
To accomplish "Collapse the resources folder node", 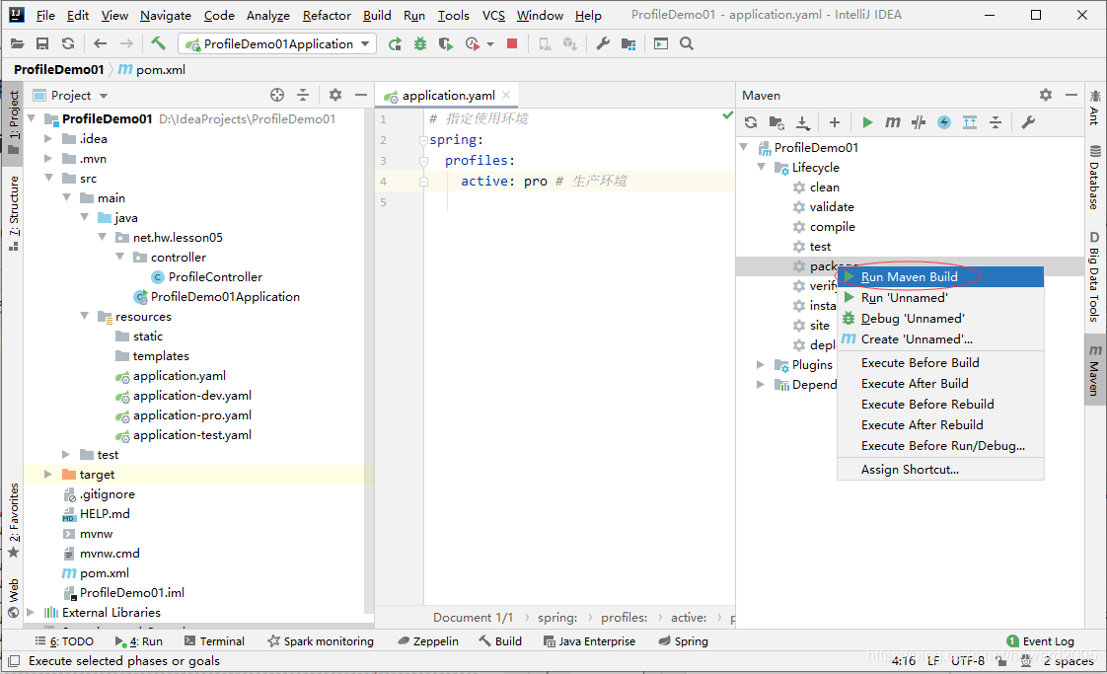I will [x=84, y=316].
